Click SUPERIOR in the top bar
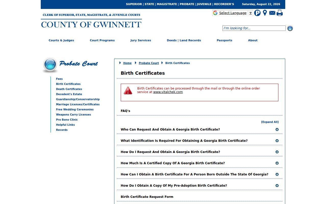Viewport: 326px width, 204px height. click(x=134, y=4)
